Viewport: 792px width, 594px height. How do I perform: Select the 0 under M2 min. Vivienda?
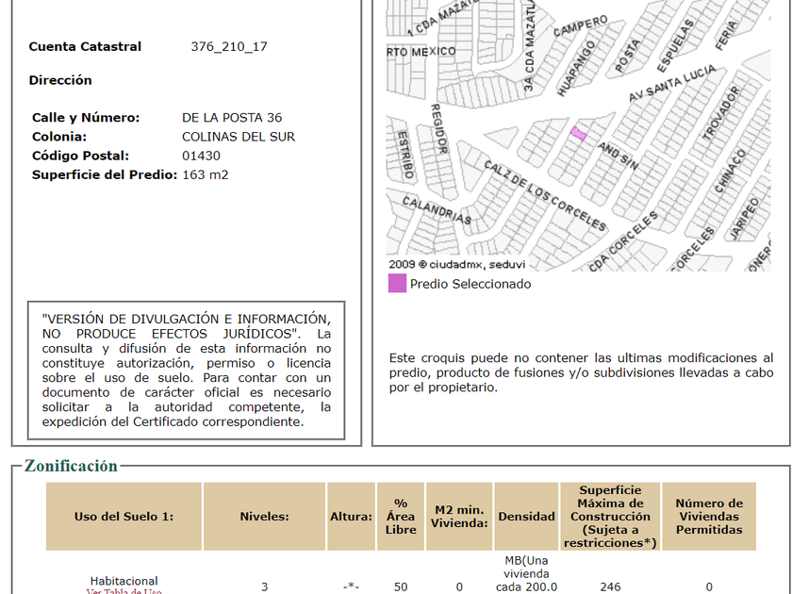(459, 586)
